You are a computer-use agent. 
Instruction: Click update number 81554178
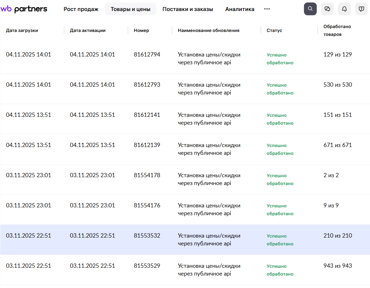tap(147, 175)
